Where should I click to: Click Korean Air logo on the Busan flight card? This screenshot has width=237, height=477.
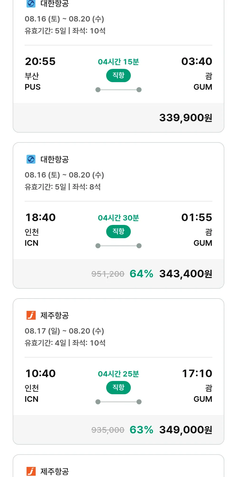pyautogui.click(x=31, y=3)
